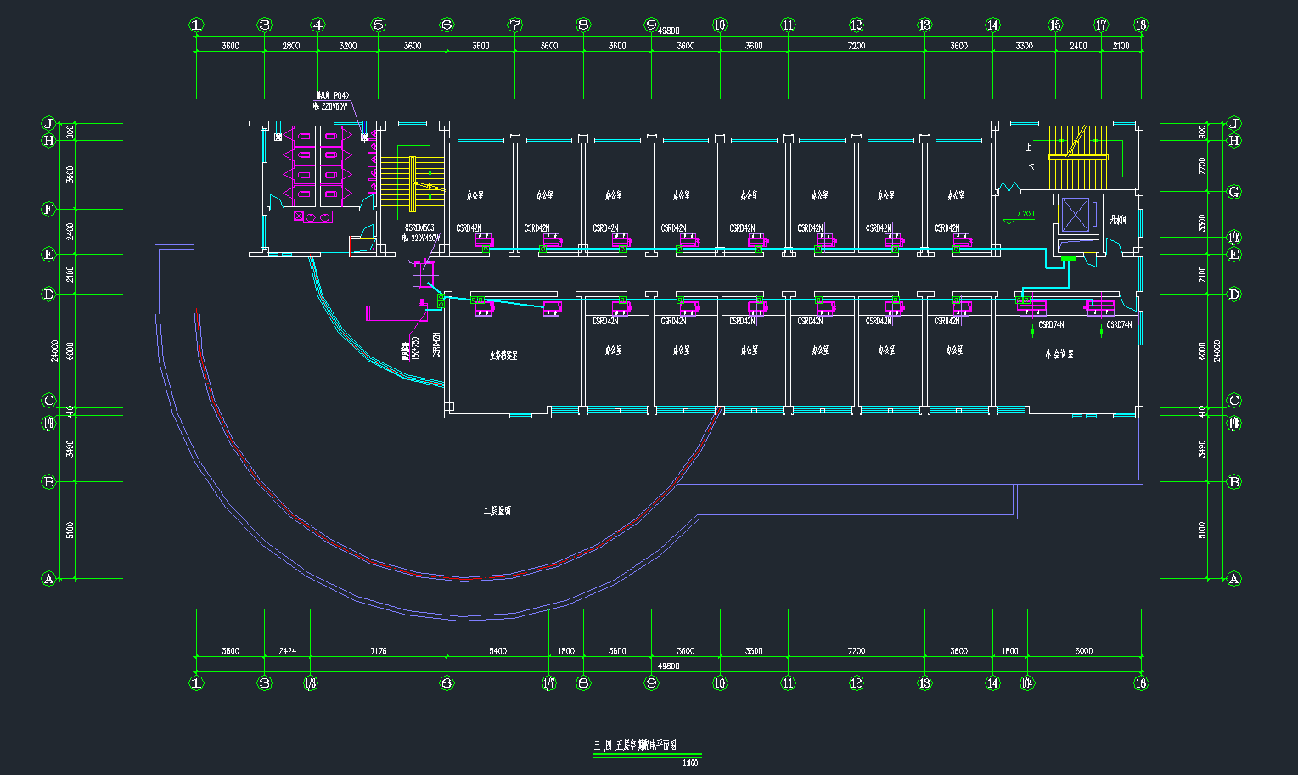Select the drawing title text at the bottom

(635, 745)
